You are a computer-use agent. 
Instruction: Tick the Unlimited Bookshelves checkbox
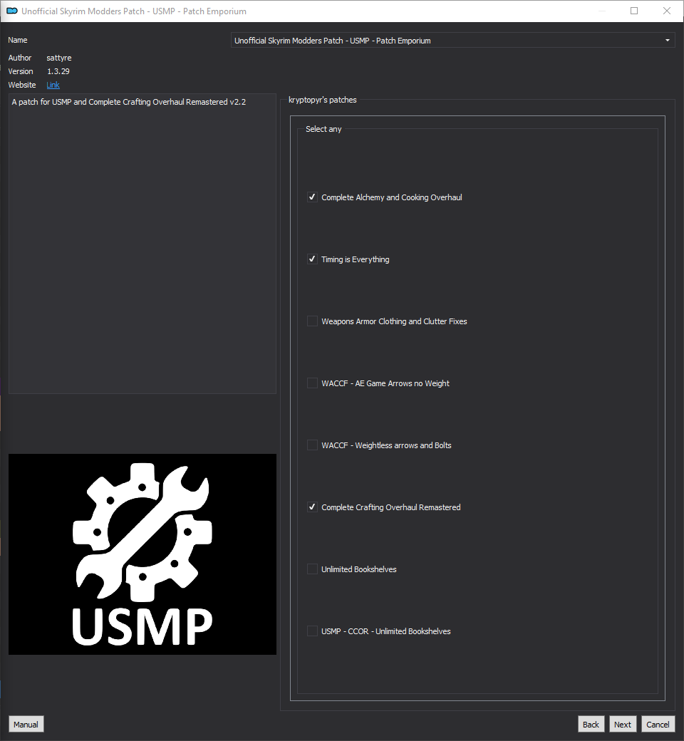tap(312, 569)
